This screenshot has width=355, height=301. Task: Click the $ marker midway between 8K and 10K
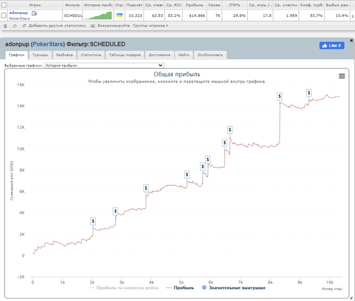point(207,160)
